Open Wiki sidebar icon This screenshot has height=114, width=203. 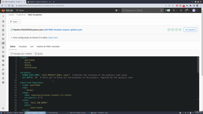[x=3, y=74]
